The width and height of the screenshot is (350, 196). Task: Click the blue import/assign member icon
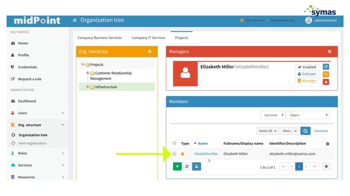tap(196, 167)
